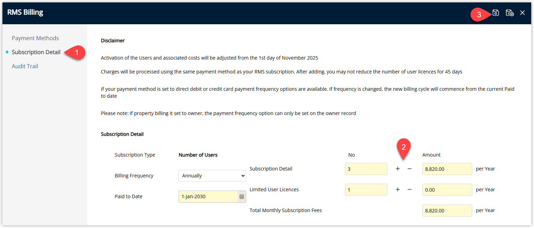This screenshot has height=228, width=534.
Task: Click the Paid to Date field
Action: [208, 196]
